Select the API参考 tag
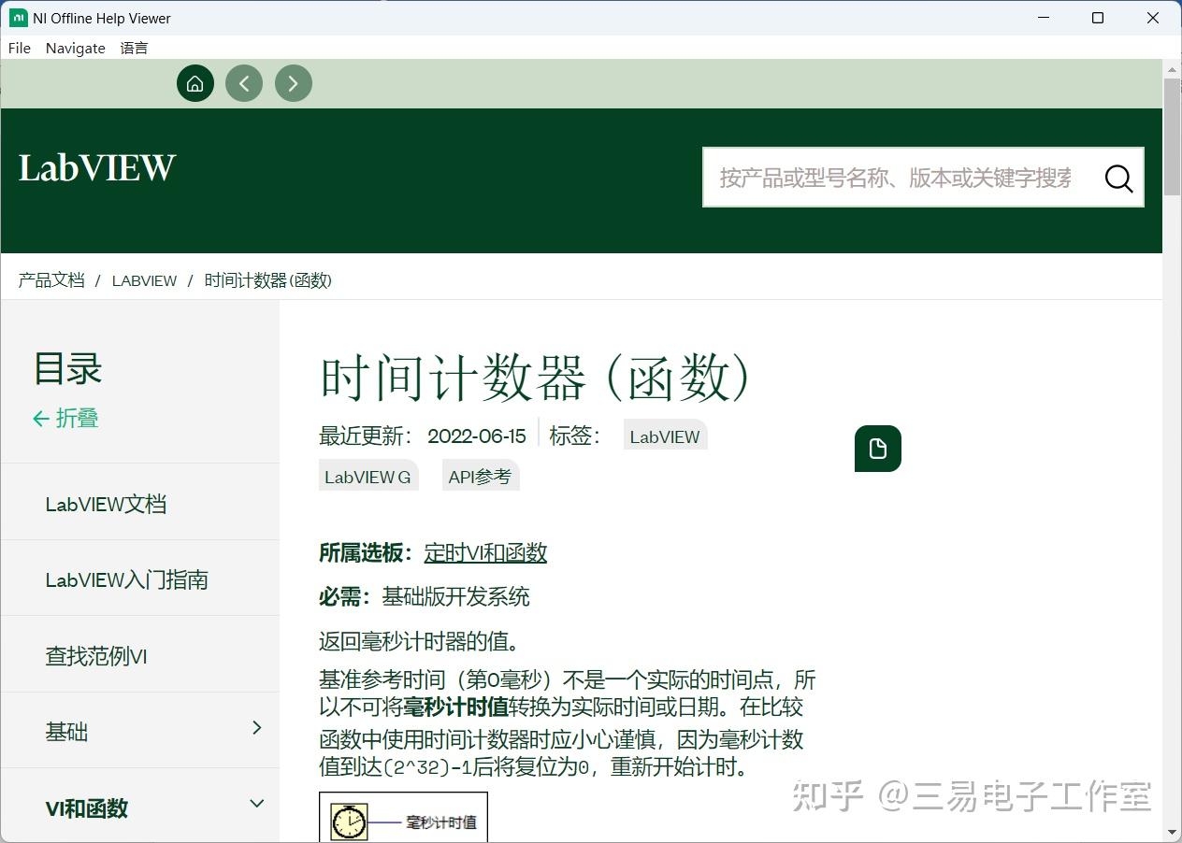 [x=480, y=476]
